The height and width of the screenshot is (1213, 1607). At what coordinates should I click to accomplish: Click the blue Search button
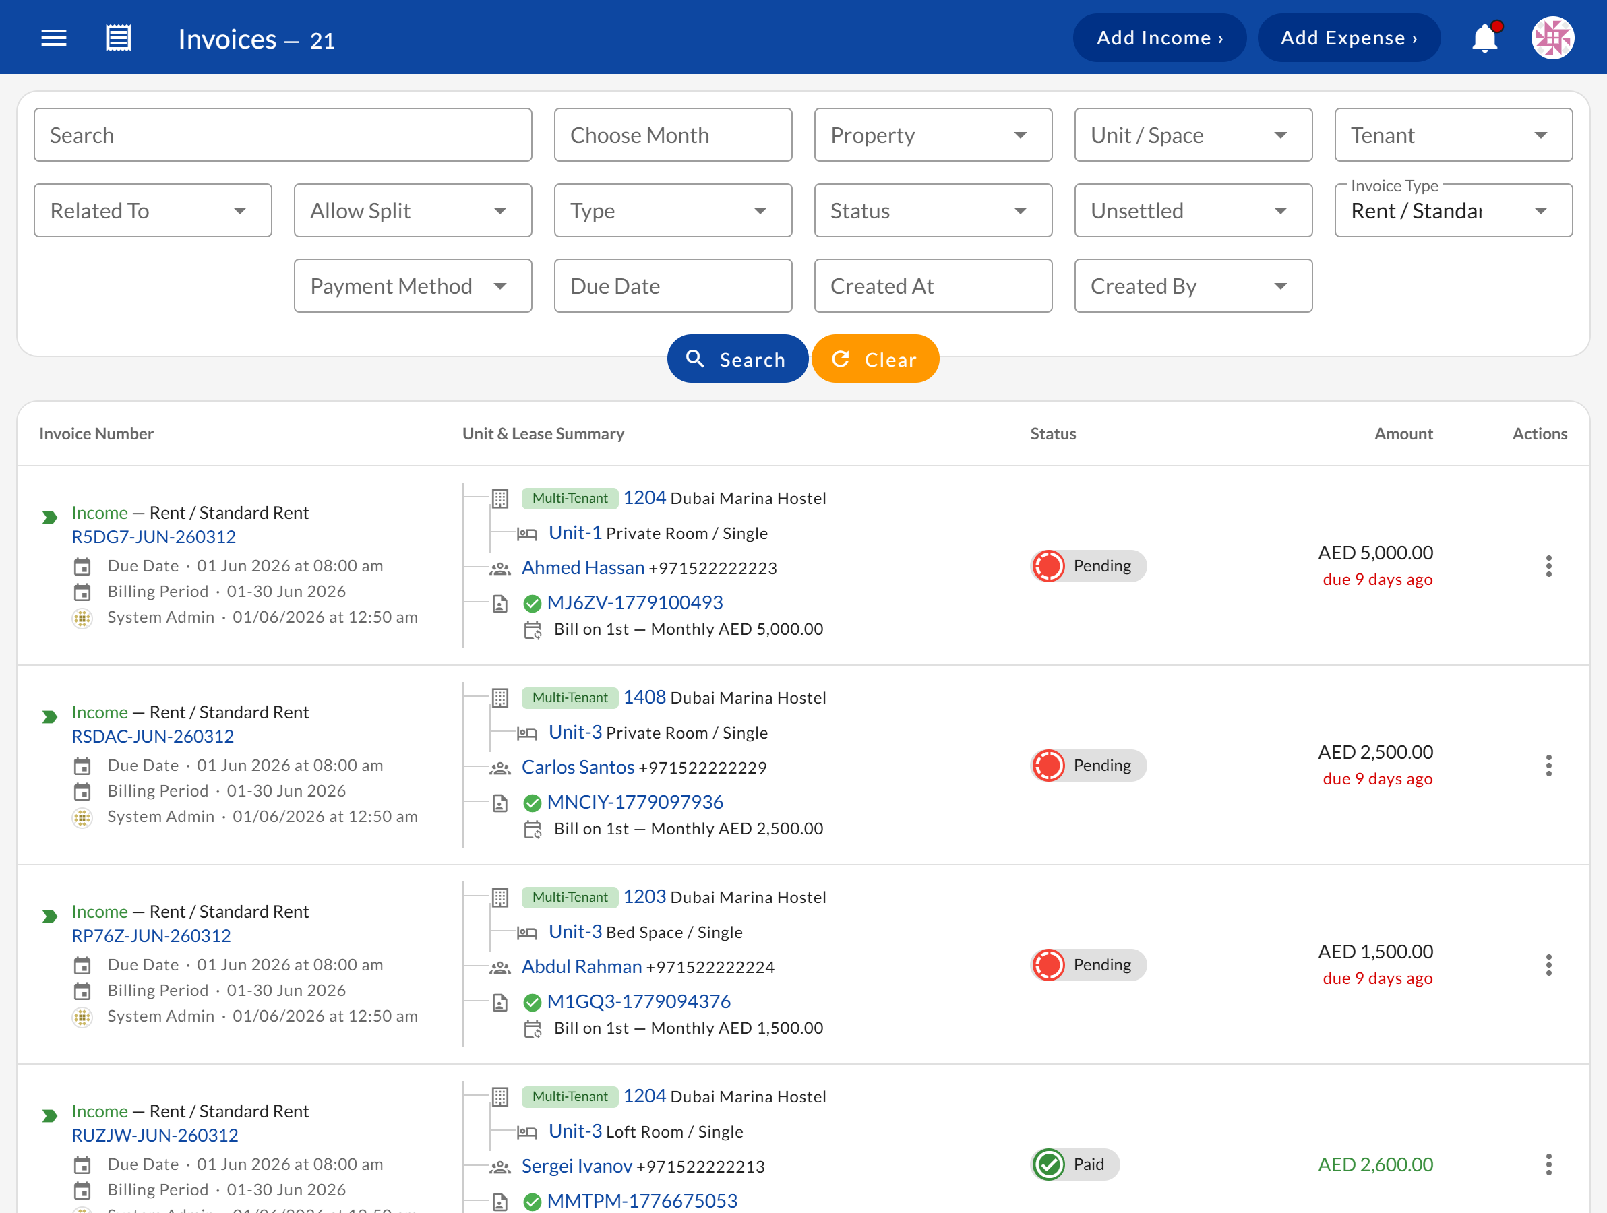pos(737,359)
